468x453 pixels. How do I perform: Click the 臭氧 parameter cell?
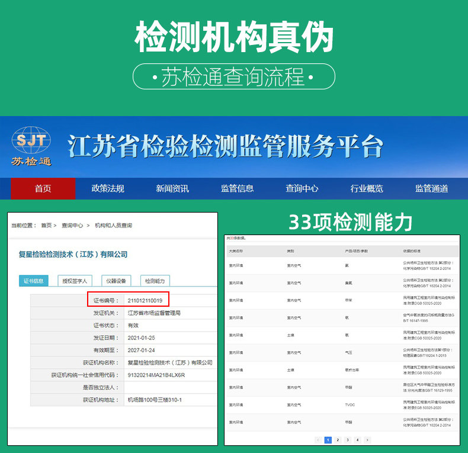tap(348, 283)
